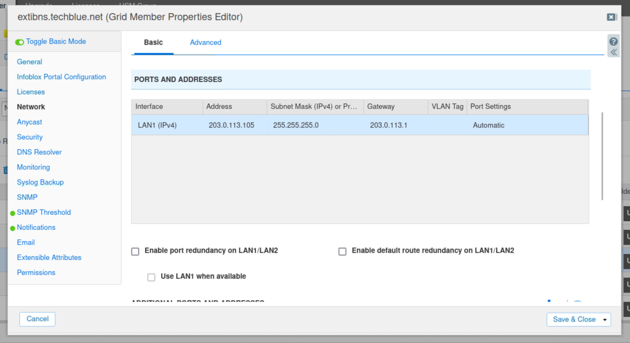Viewport: 630px width, 343px height.
Task: Click the help question mark icon
Action: pos(613,42)
